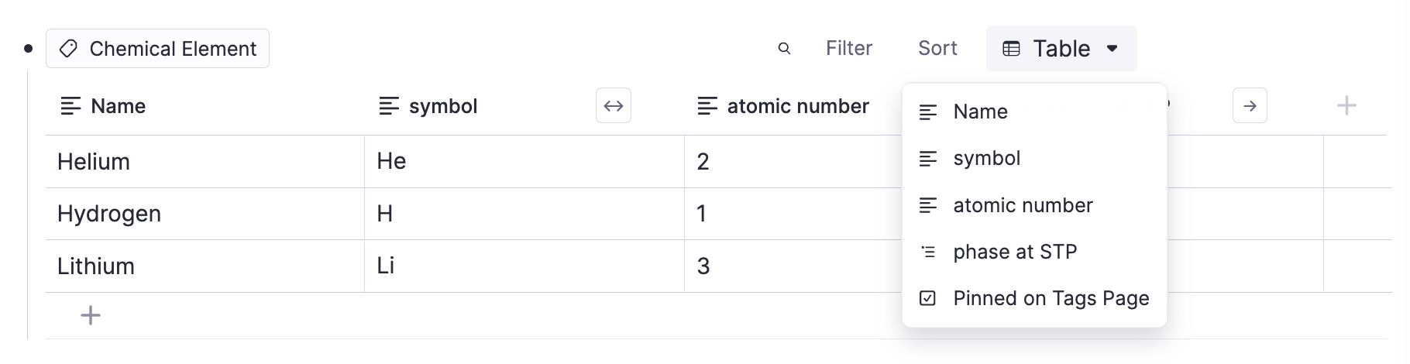Viewport: 1410px width, 364px height.
Task: Click the symbol column width resize icon
Action: point(614,106)
